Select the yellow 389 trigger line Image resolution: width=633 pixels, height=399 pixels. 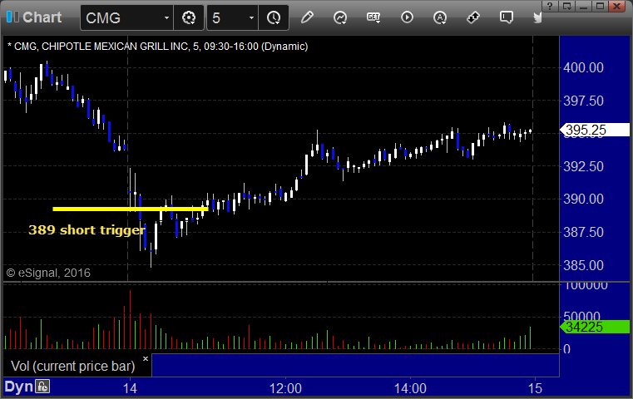tap(130, 209)
